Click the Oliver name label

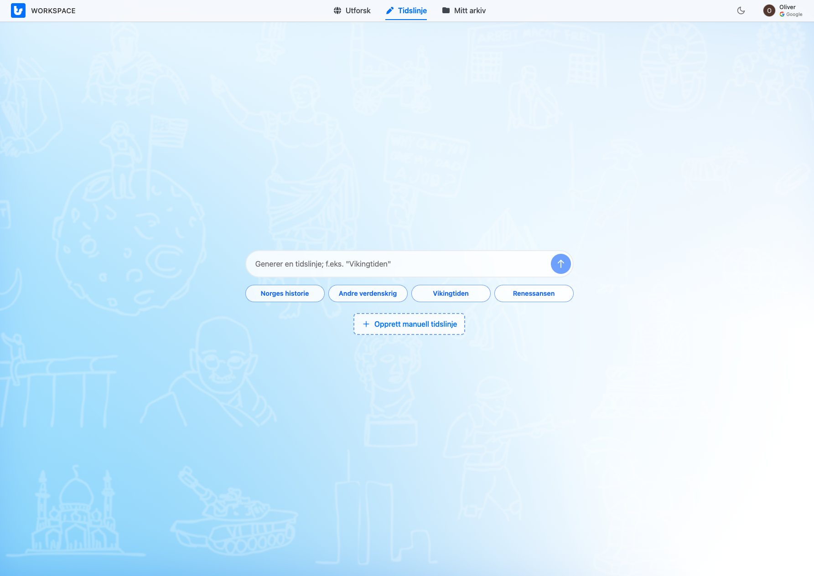[787, 7]
